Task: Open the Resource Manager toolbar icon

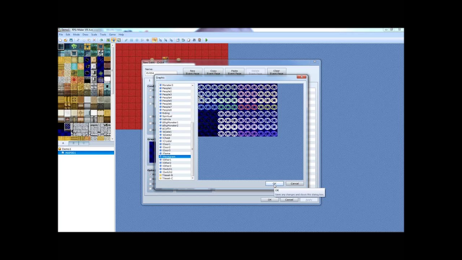Action: pos(183,40)
